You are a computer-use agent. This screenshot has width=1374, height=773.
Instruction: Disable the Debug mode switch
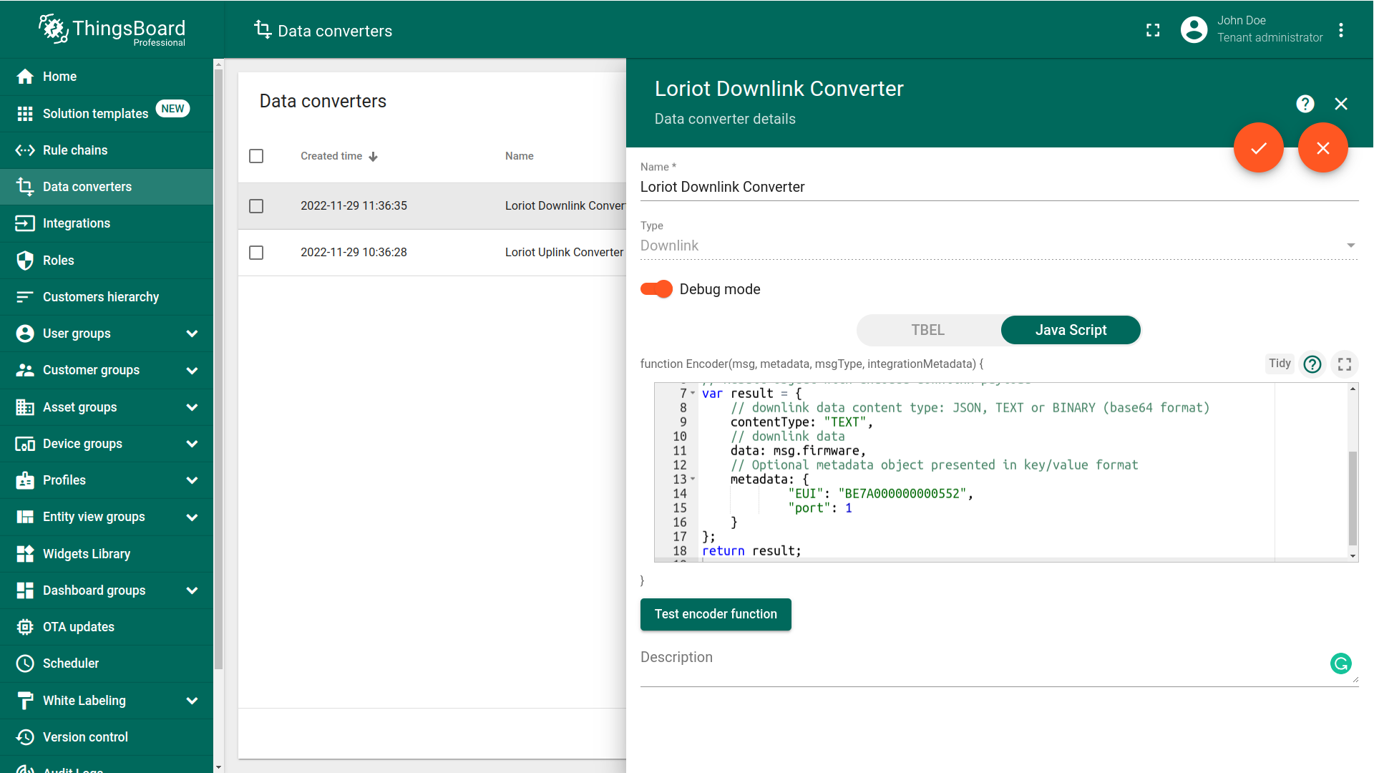tap(656, 289)
